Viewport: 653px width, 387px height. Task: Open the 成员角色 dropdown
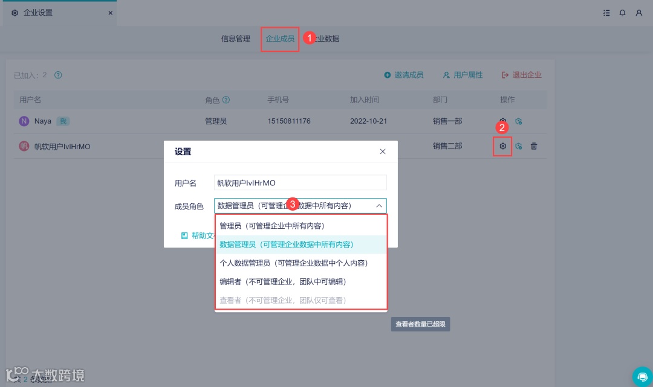point(301,205)
